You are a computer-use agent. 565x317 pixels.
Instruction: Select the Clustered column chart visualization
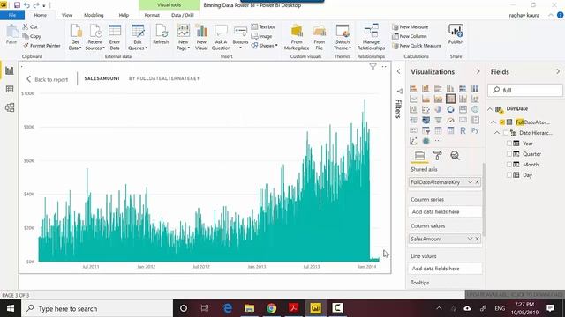[x=450, y=88]
